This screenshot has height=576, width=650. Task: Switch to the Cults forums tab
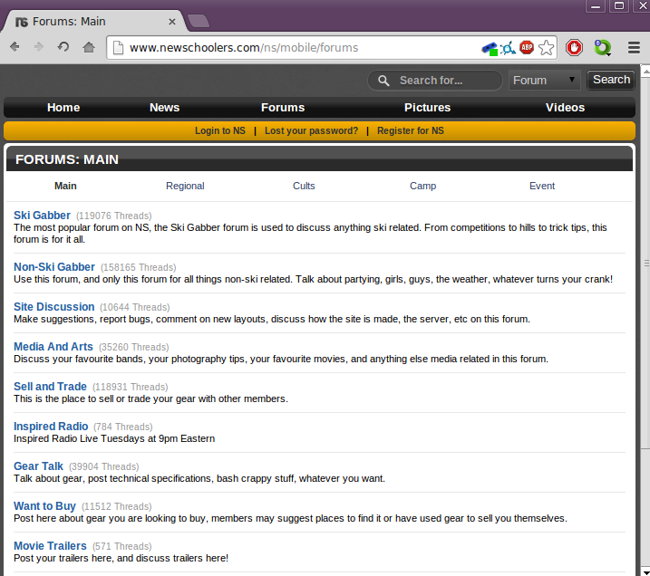pos(304,186)
